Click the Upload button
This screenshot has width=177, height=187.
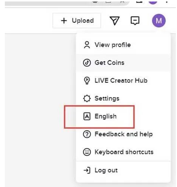pyautogui.click(x=77, y=20)
